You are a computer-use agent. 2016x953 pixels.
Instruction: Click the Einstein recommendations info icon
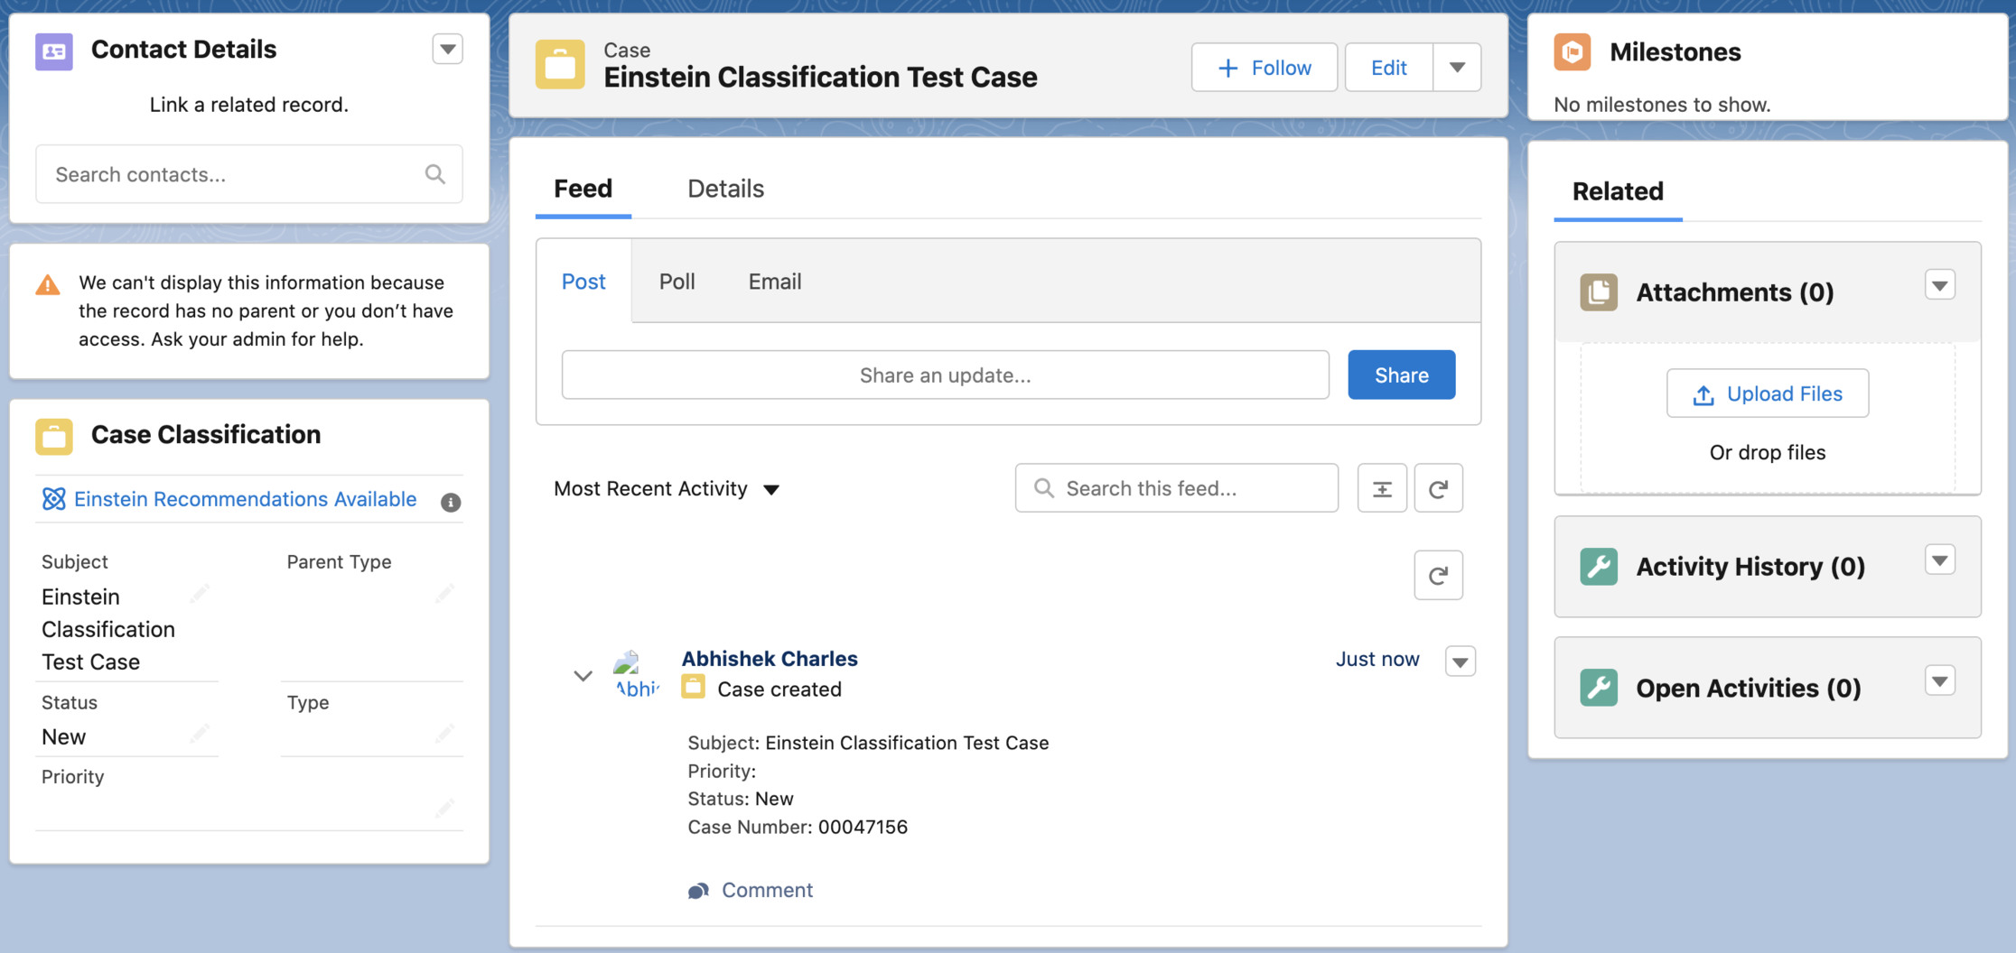pos(451,502)
